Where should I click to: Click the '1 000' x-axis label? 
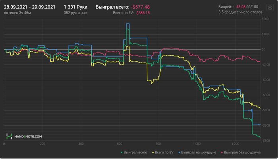pyautogui.click(x=197, y=144)
